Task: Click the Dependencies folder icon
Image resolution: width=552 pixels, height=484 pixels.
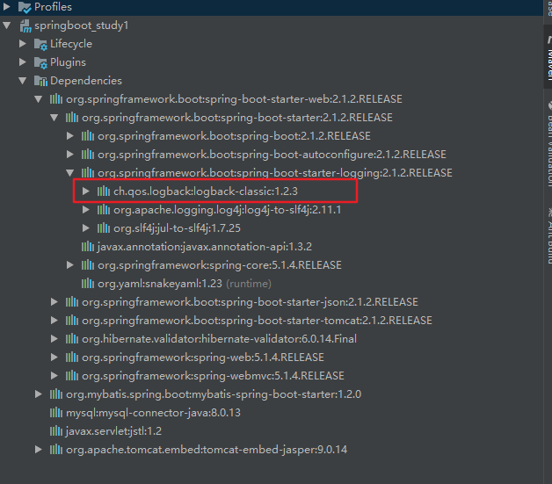Action: (40, 81)
